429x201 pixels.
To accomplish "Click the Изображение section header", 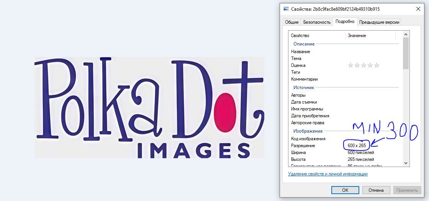I will [x=308, y=131].
